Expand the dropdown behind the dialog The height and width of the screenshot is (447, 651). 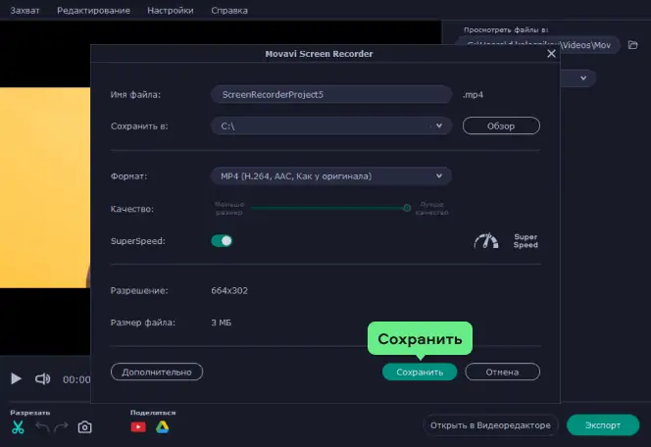pos(583,78)
